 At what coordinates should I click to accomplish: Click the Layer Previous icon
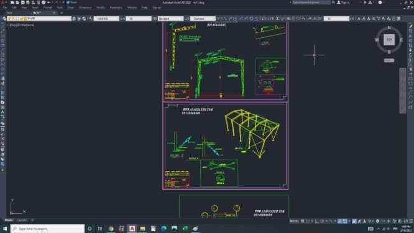pos(79,19)
